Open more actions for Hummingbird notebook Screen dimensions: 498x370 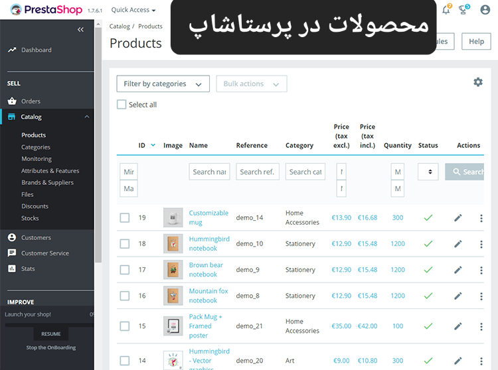coord(481,244)
